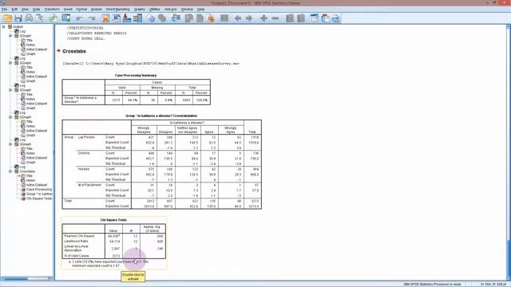Select Active Dataset under Crosstabs

point(37,185)
